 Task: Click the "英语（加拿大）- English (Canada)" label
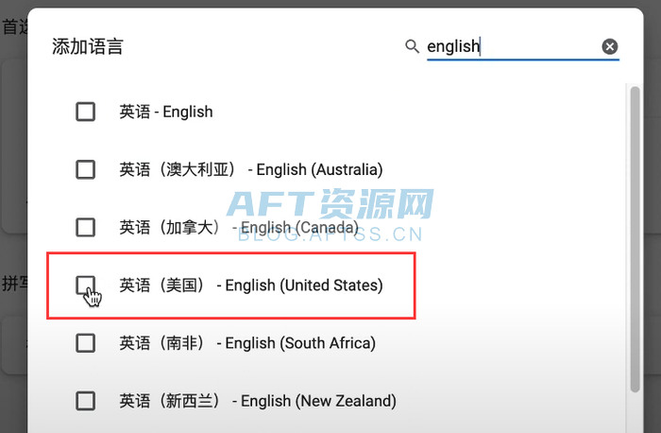[238, 227]
